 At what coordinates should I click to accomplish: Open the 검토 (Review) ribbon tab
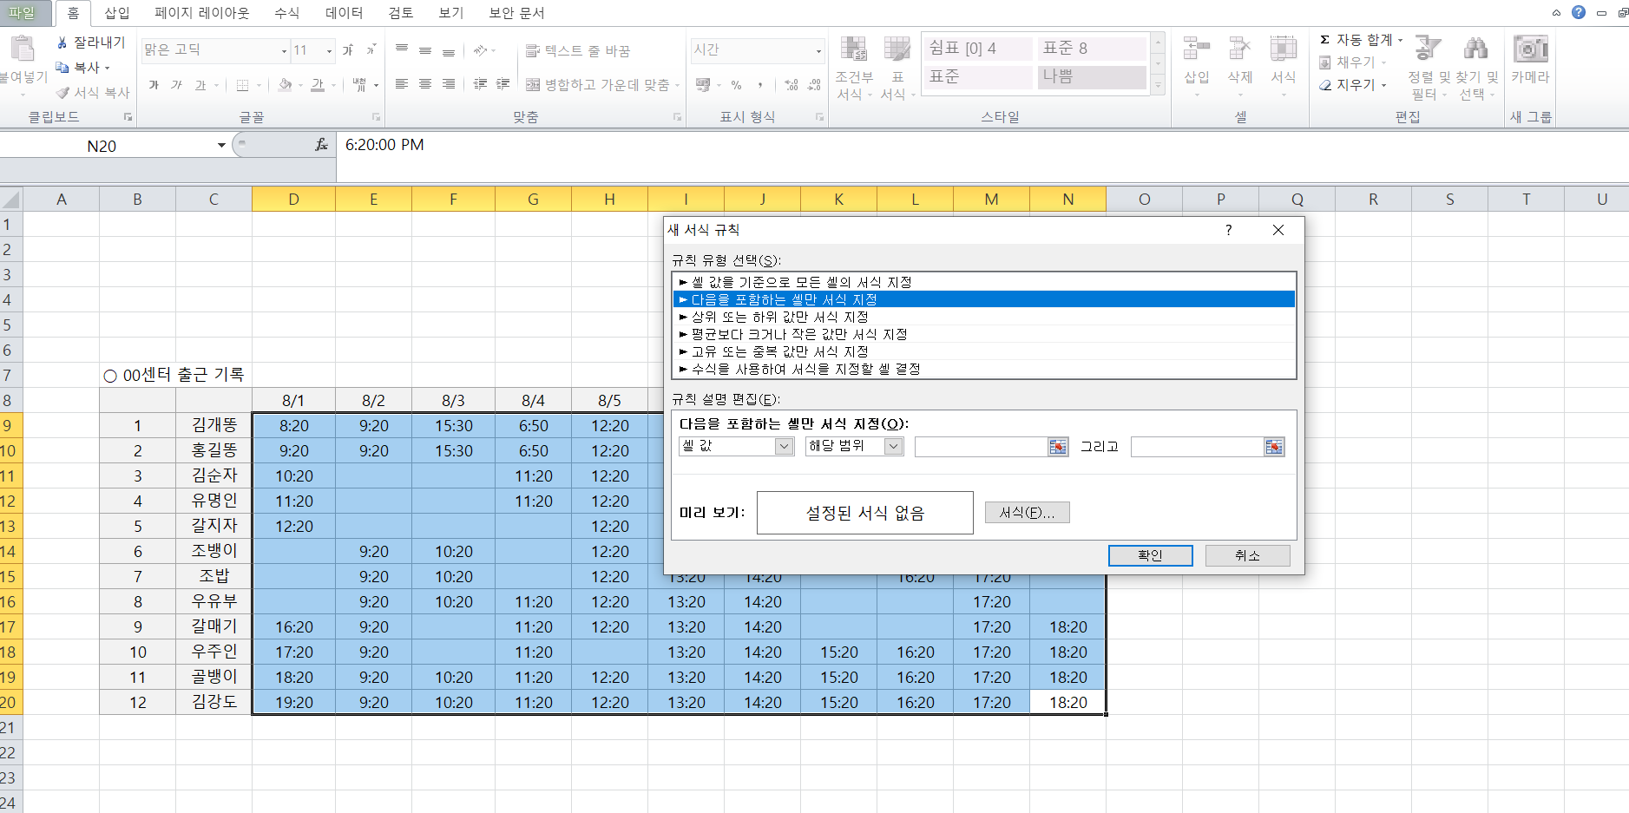(x=401, y=13)
